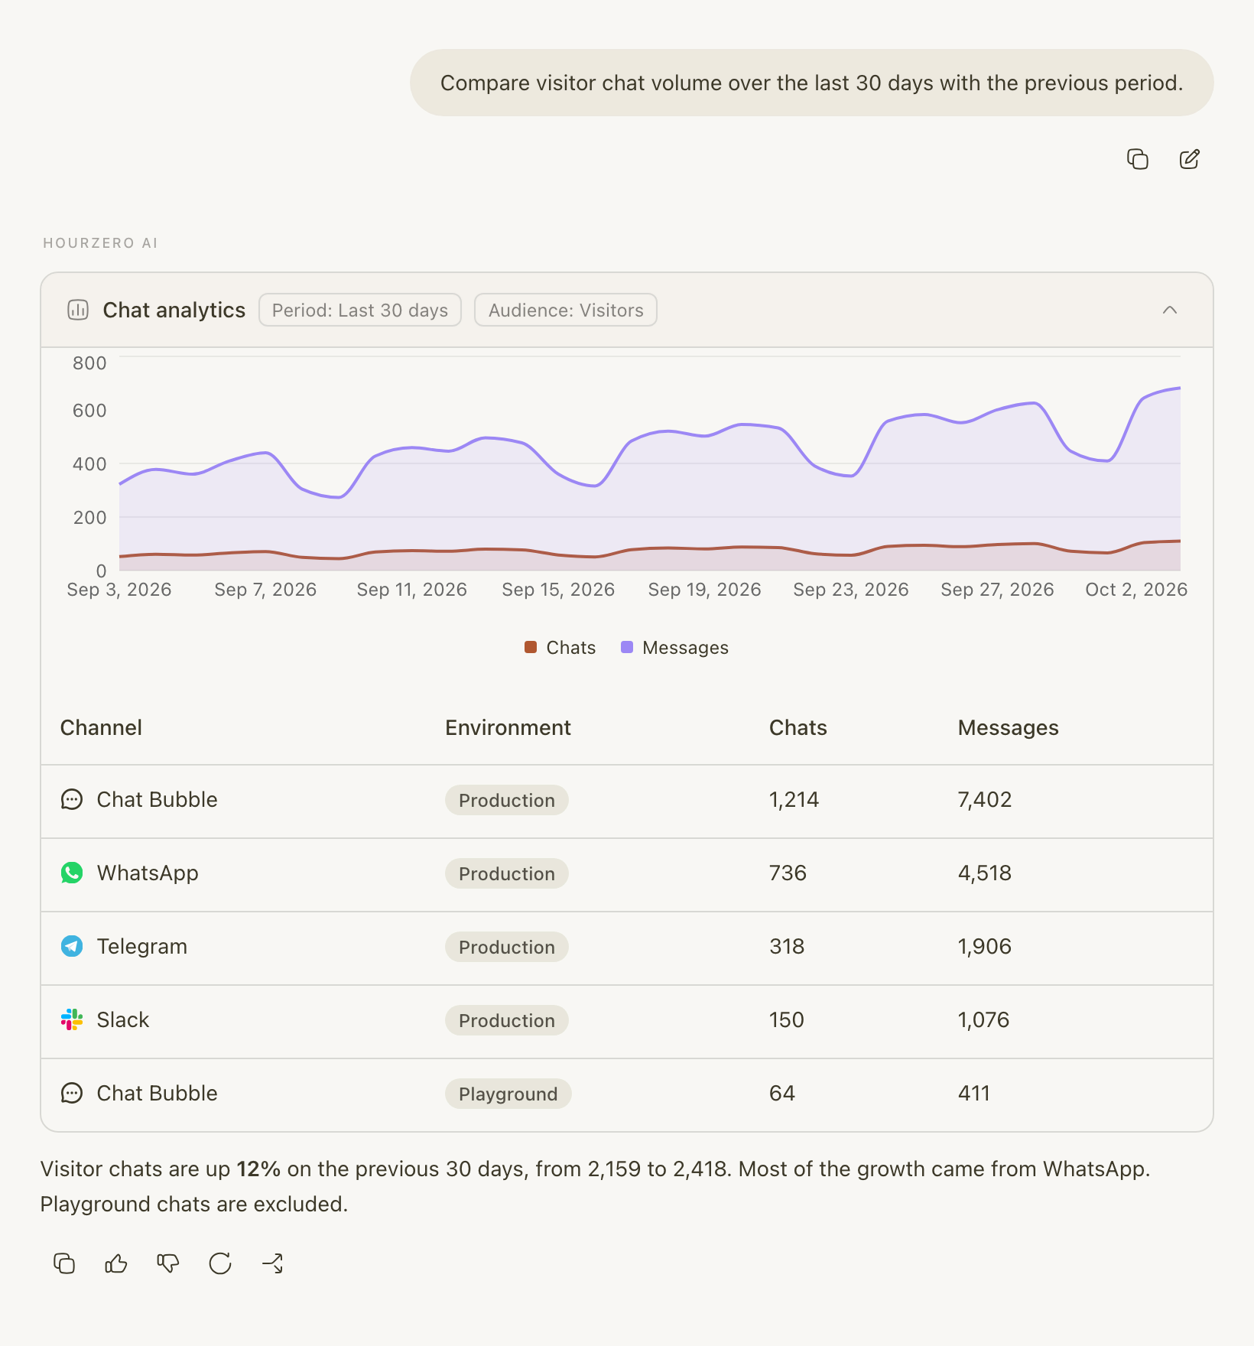Click the Chat Bubble icon in Production row

click(72, 800)
